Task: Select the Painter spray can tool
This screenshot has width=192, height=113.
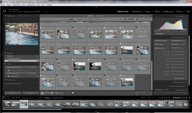Action: click(68, 93)
